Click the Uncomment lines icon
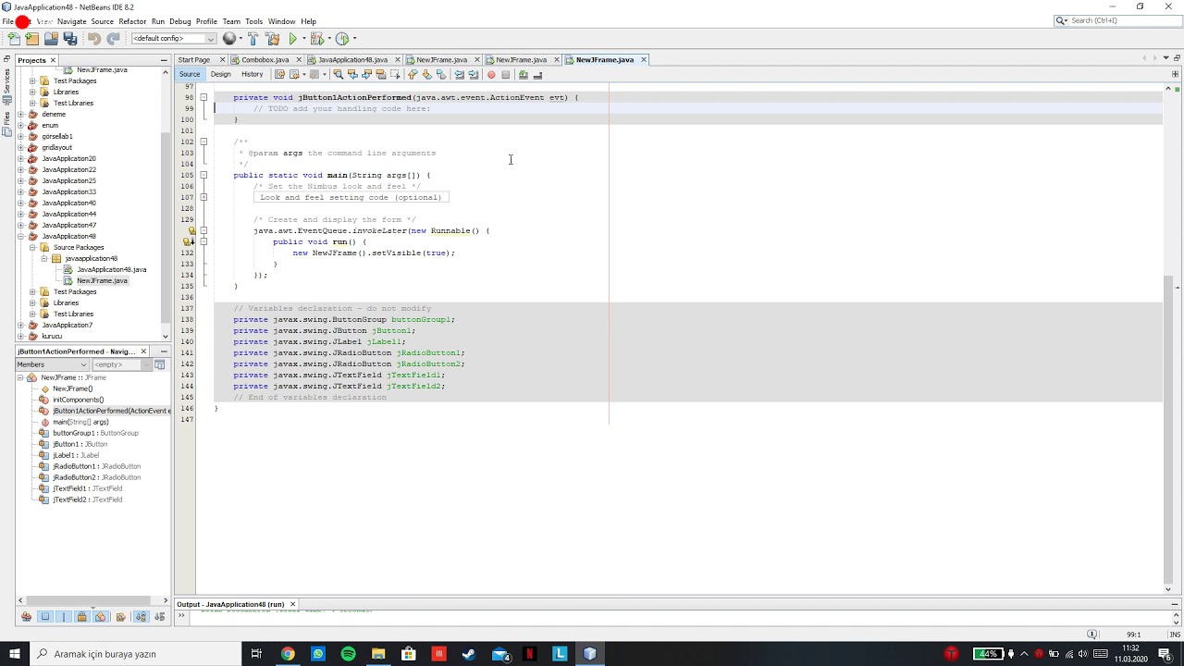Viewport: 1184px width, 666px height. [x=537, y=75]
